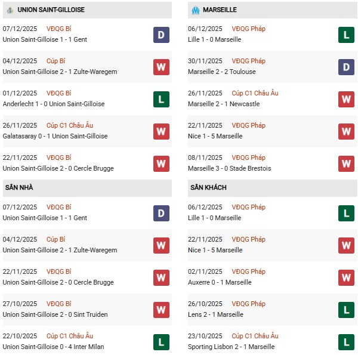This screenshot has width=358, height=355.
Task: Click the Union Saint-Gilloise club crest icon
Action: point(9,10)
